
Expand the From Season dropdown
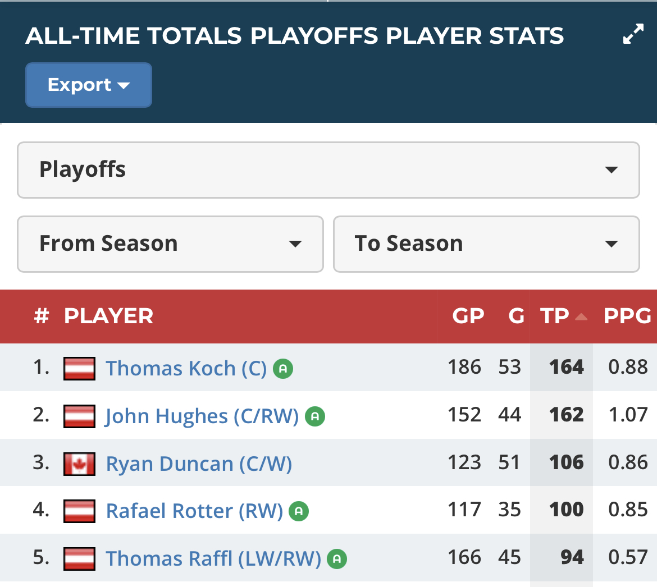(x=170, y=244)
